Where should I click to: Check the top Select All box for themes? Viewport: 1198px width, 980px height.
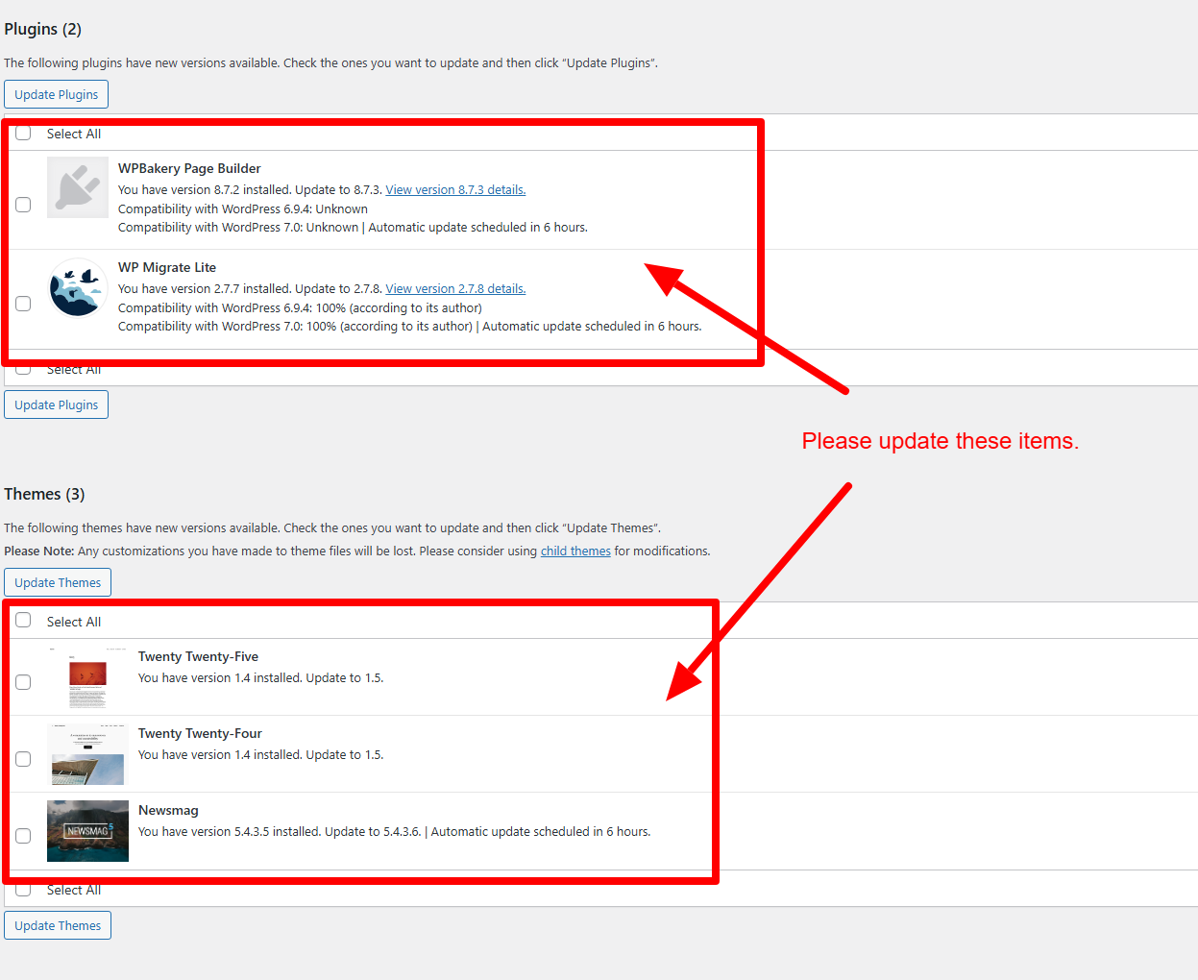click(x=23, y=621)
